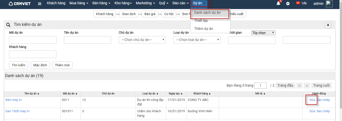Expand the Chọn chủ dự án dropdown
Screen dimensions: 342x121
click(x=142, y=40)
